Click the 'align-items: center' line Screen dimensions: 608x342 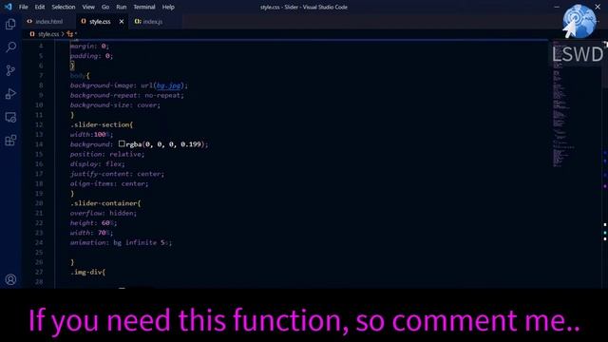pyautogui.click(x=109, y=183)
